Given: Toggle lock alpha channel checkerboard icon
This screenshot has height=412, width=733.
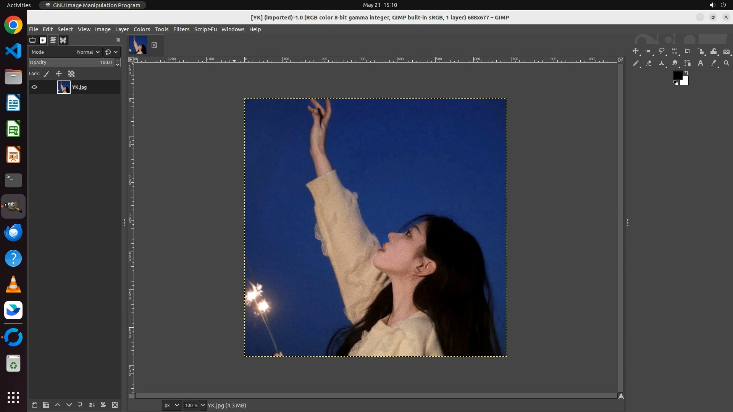Looking at the screenshot, I should (71, 74).
